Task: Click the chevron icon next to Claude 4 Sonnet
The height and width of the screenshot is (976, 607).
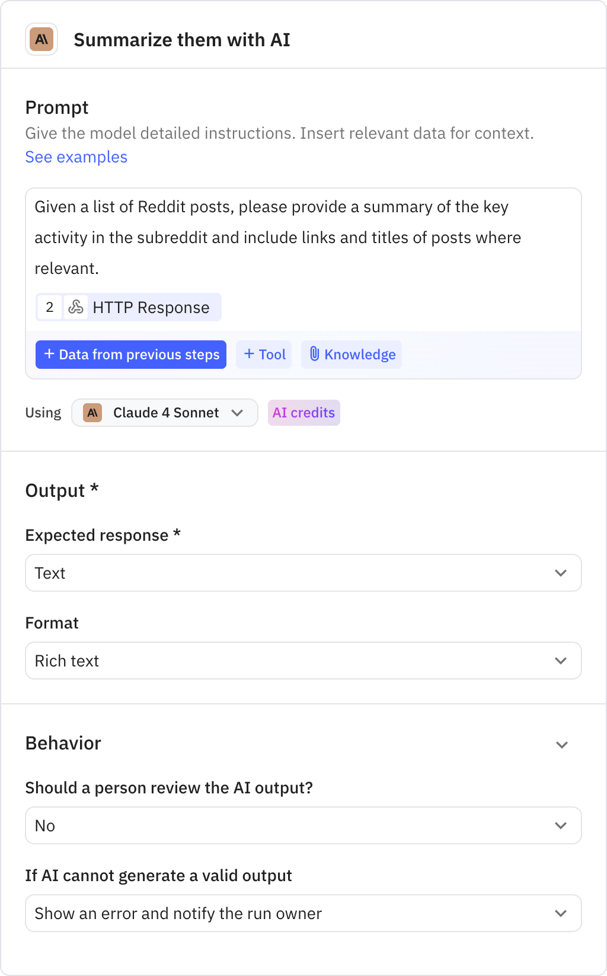Action: (x=238, y=413)
